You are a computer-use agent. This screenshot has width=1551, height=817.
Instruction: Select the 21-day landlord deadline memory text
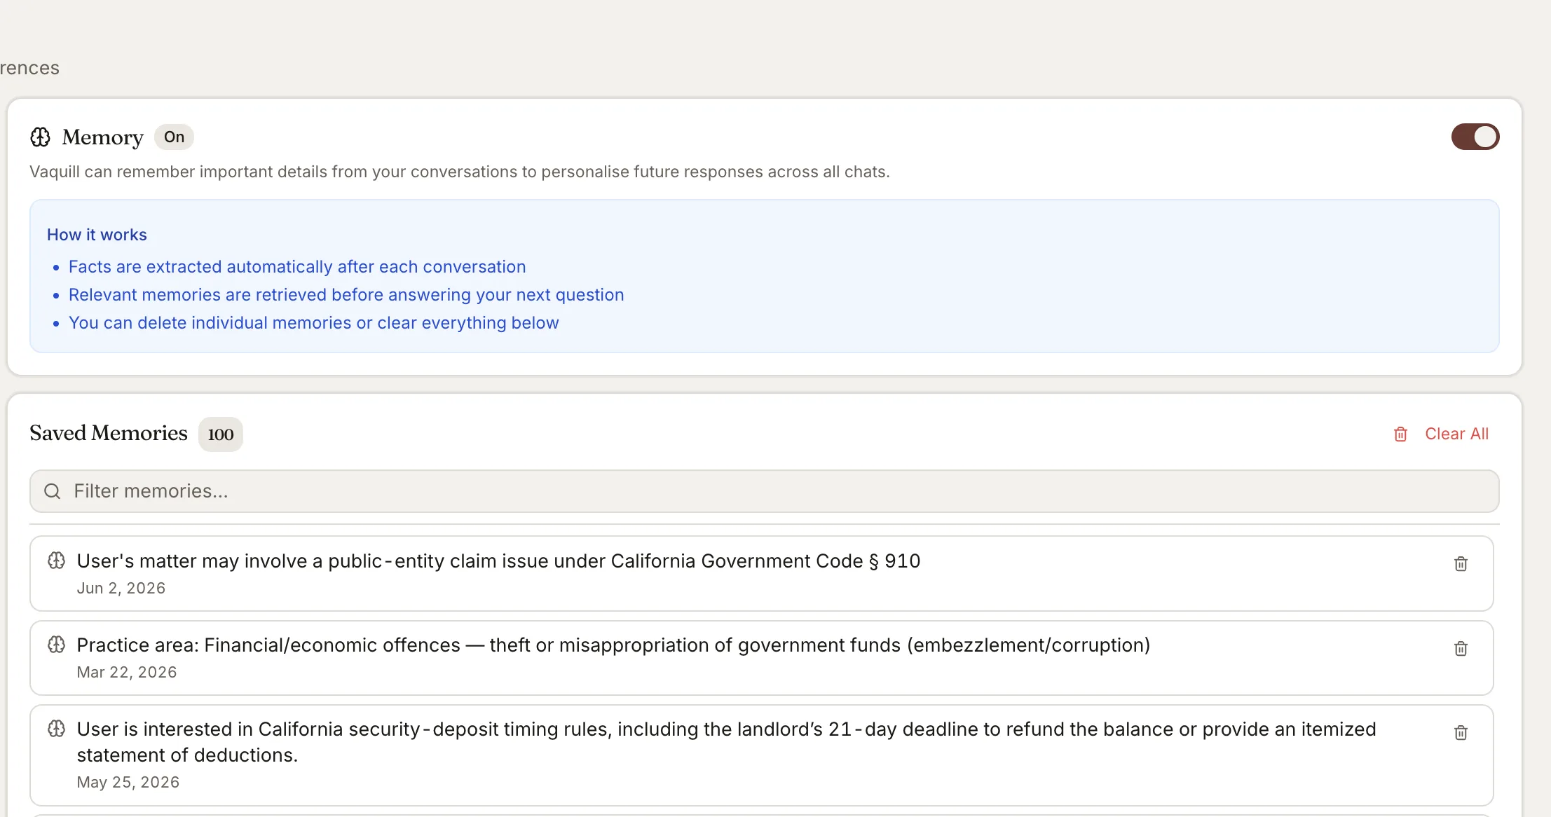pyautogui.click(x=726, y=742)
